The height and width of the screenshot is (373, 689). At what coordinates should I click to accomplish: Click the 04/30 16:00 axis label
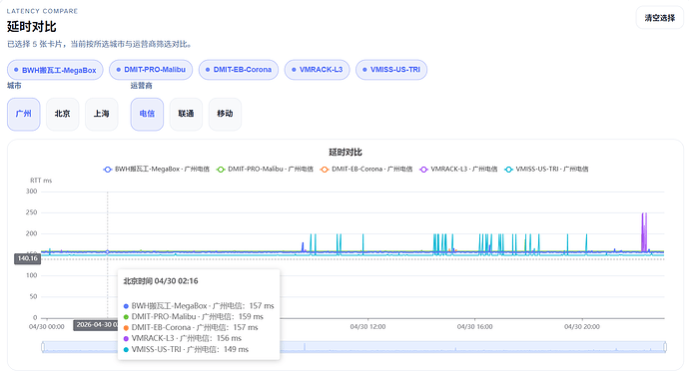coord(474,327)
